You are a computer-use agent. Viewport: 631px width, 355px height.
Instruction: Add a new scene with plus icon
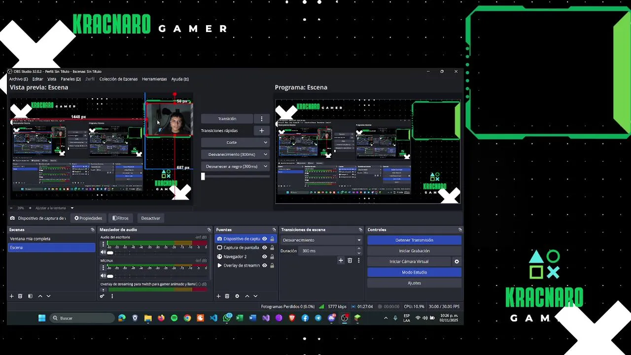(11, 296)
